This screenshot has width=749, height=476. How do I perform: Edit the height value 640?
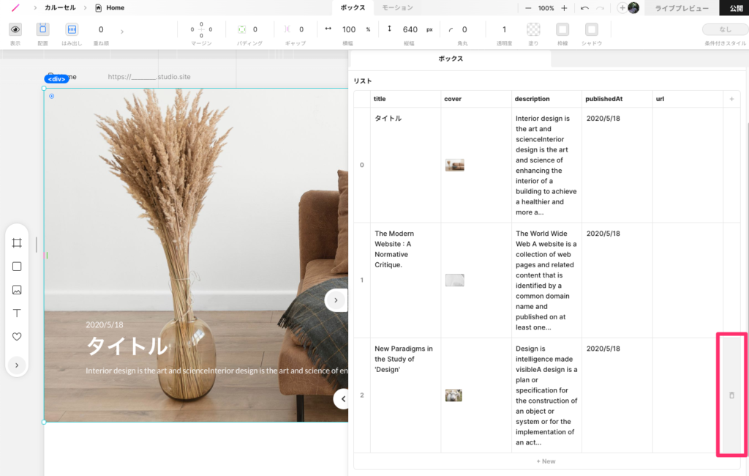pos(410,30)
